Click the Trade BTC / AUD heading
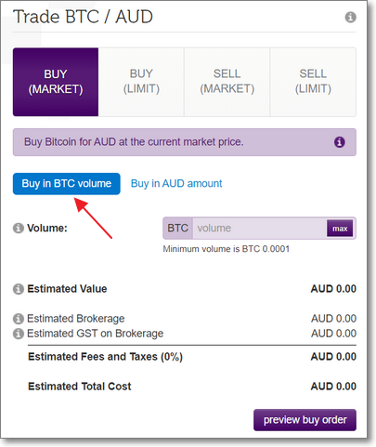The image size is (376, 447). (x=84, y=17)
